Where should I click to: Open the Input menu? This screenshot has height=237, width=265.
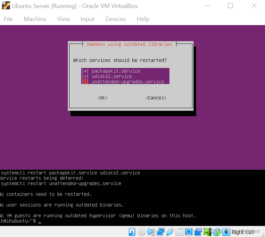(87, 19)
